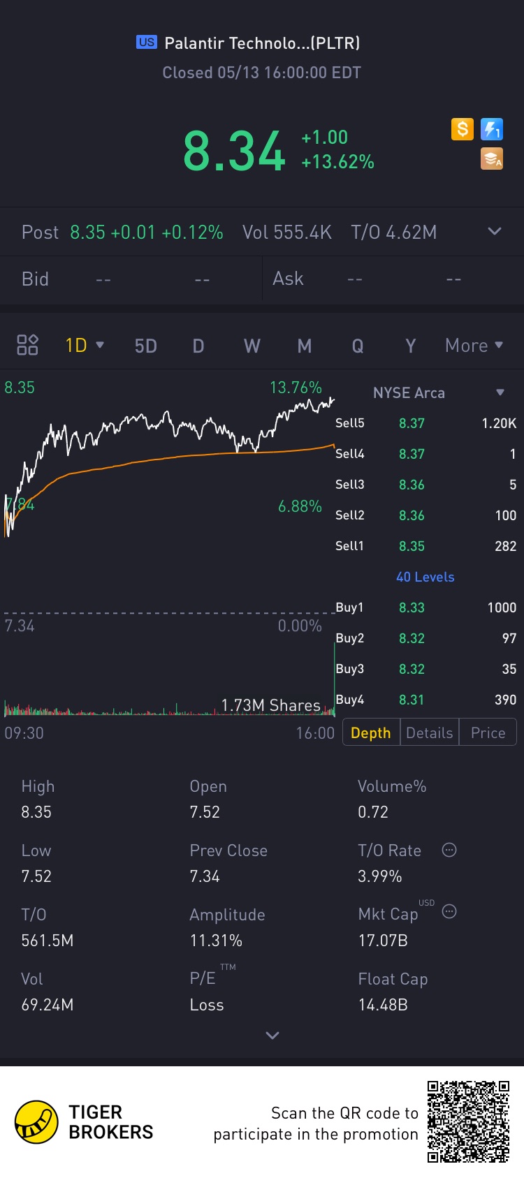This screenshot has height=1178, width=524.
Task: Tap the promotion QR code
Action: tap(469, 1121)
